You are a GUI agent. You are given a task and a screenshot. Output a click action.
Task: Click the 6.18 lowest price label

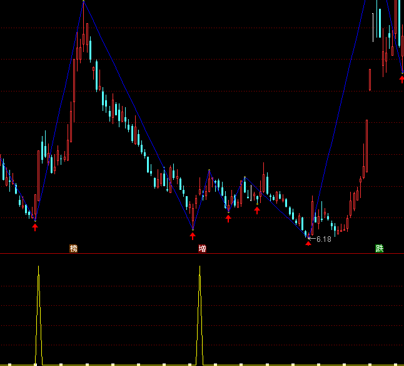(x=324, y=239)
